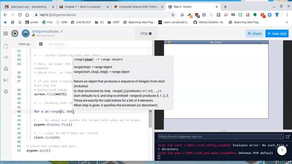Open the Chrome three-dot menu
The width and height of the screenshot is (292, 164).
[x=287, y=15]
